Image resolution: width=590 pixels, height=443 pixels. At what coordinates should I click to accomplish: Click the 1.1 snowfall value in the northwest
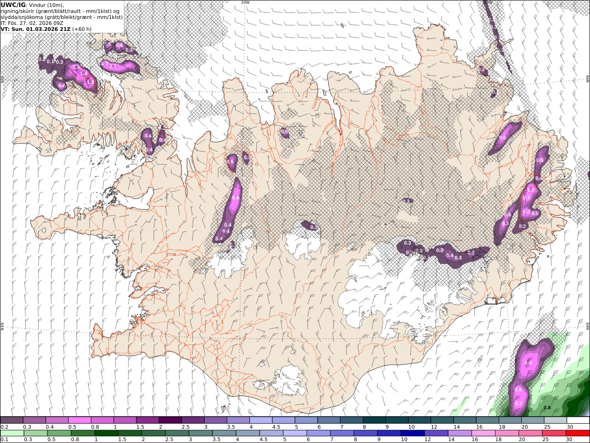(x=113, y=66)
